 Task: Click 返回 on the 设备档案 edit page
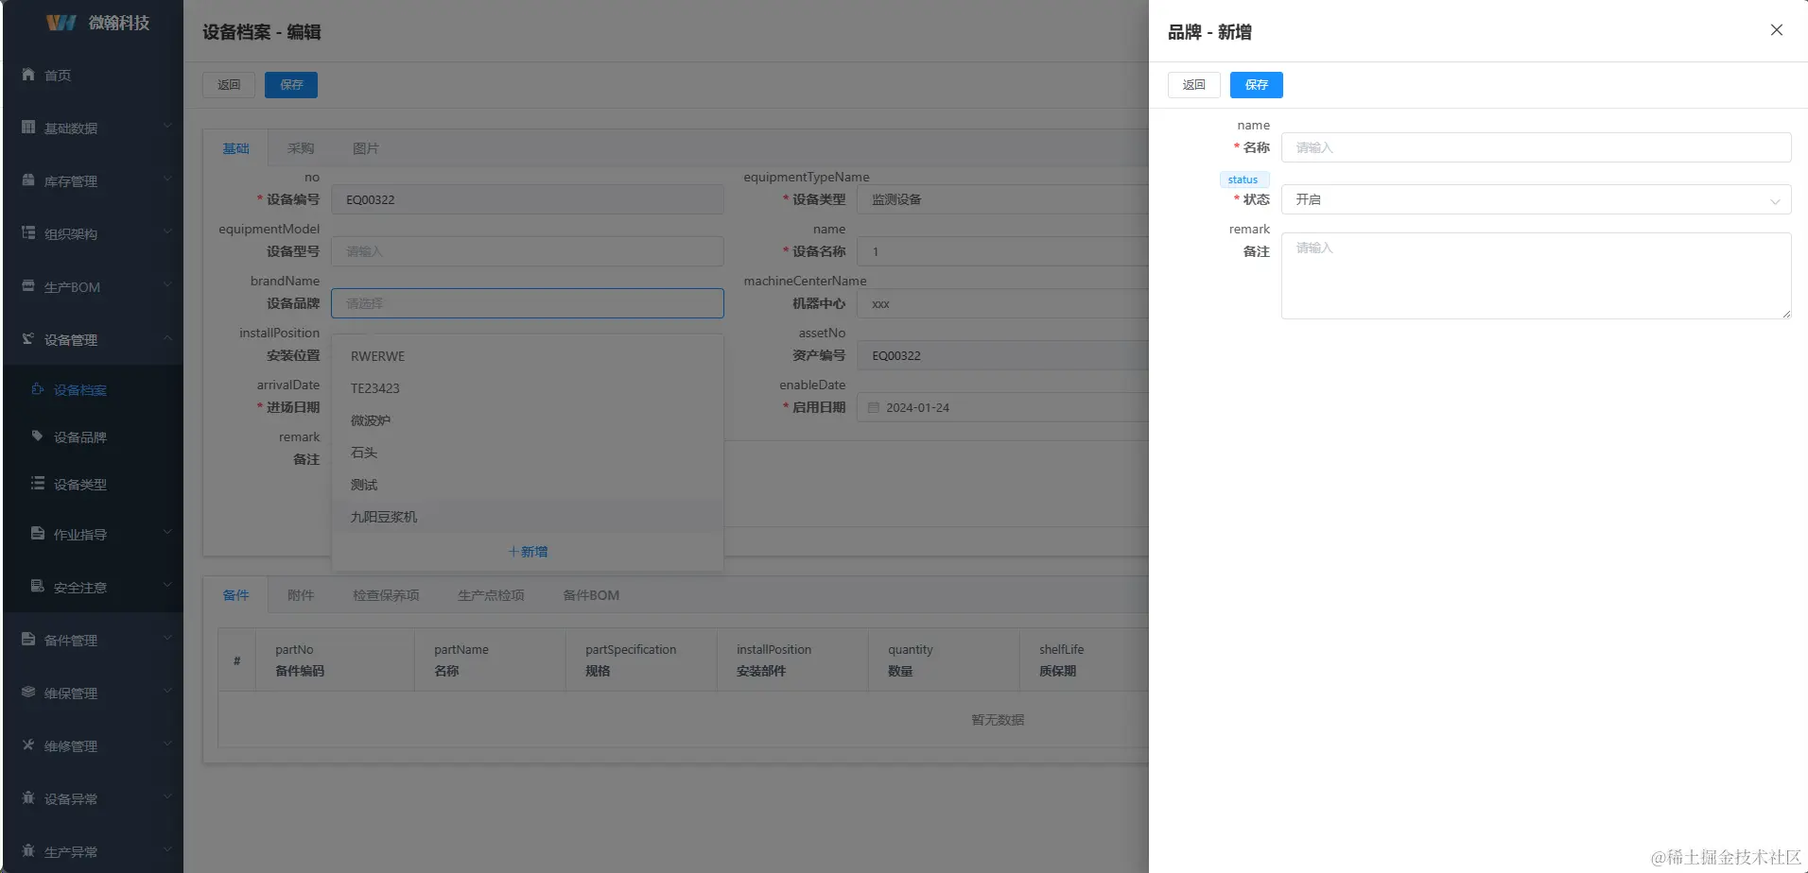(229, 85)
